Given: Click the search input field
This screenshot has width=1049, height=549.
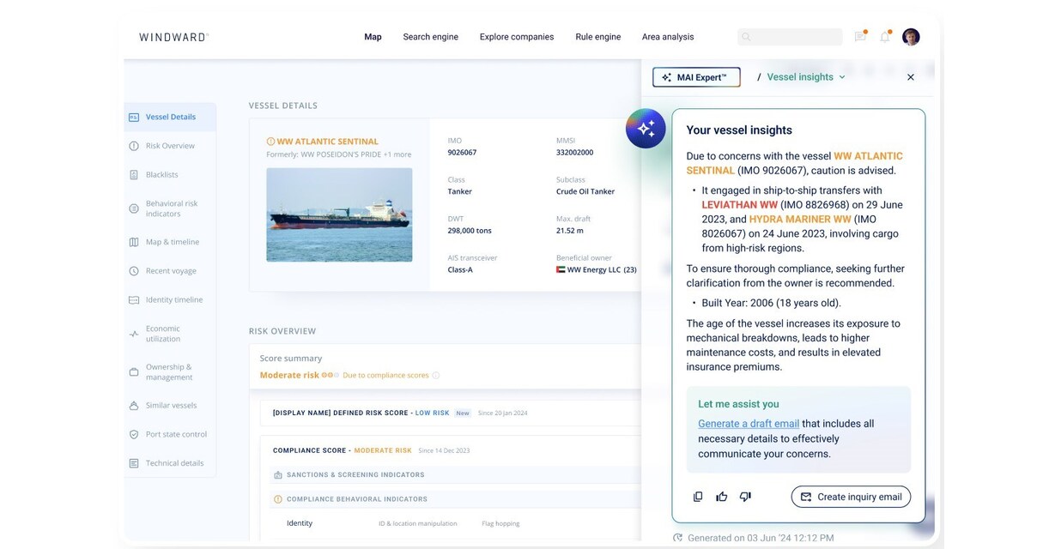Looking at the screenshot, I should coord(790,36).
